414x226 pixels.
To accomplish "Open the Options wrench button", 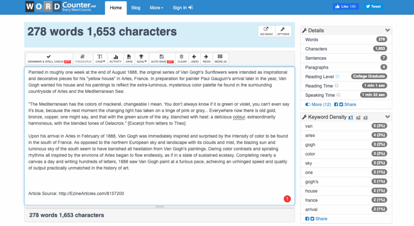I will [x=283, y=31].
